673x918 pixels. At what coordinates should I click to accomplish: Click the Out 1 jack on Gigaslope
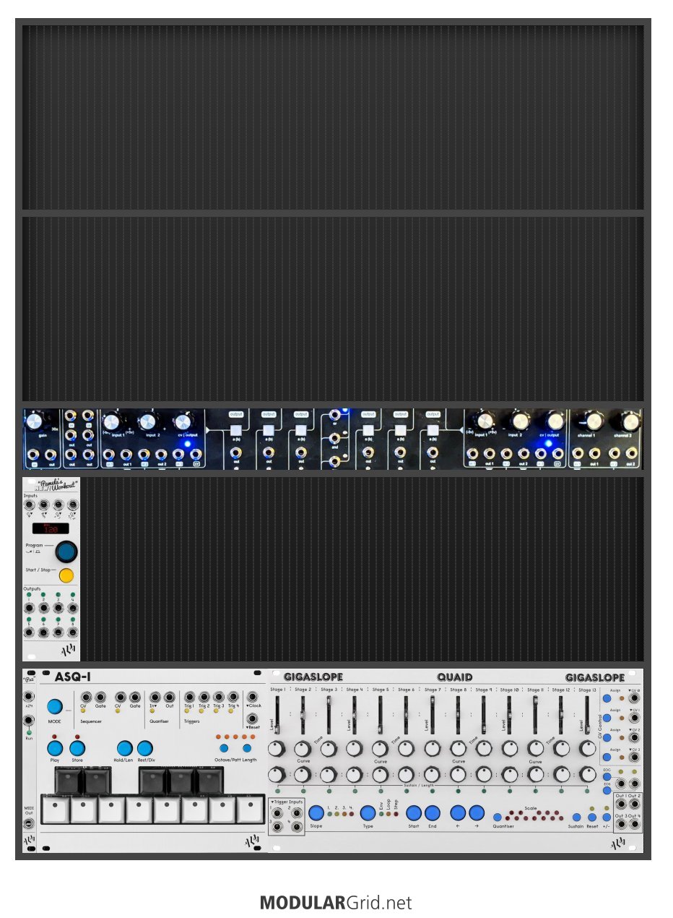click(620, 804)
